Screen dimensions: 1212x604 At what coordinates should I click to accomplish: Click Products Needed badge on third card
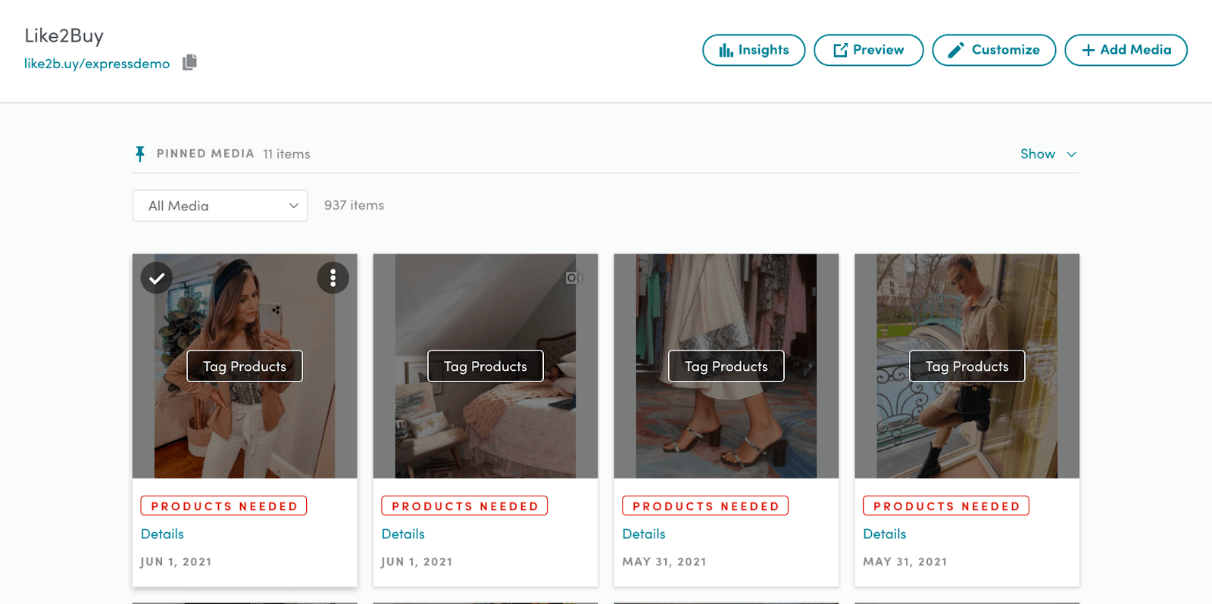704,506
